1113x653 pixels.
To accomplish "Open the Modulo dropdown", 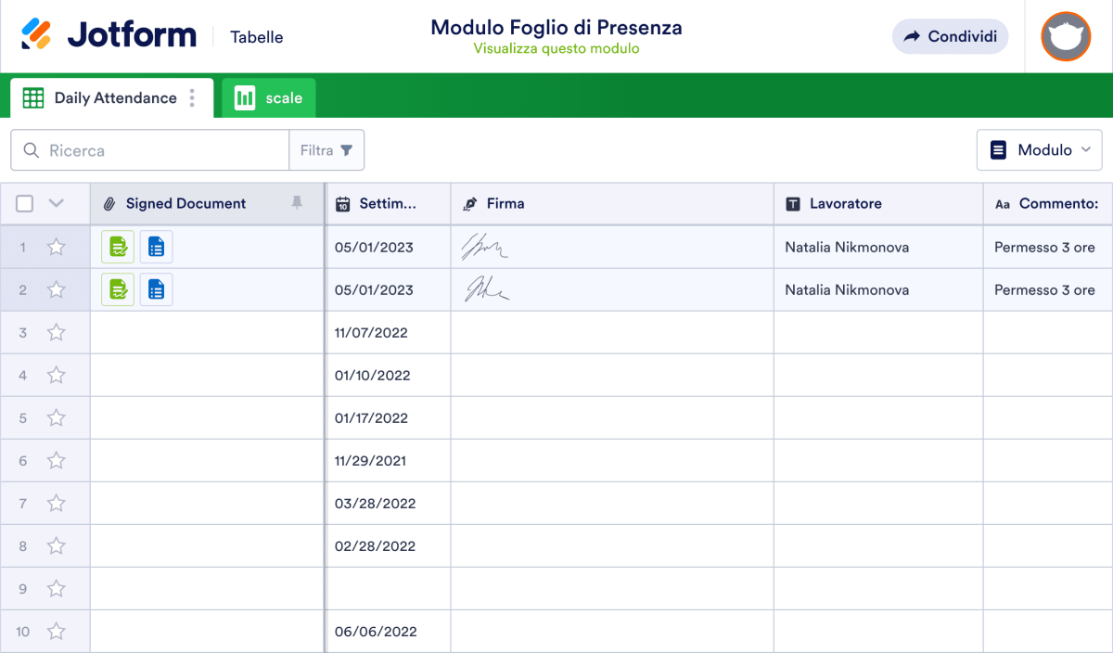I will point(1039,149).
